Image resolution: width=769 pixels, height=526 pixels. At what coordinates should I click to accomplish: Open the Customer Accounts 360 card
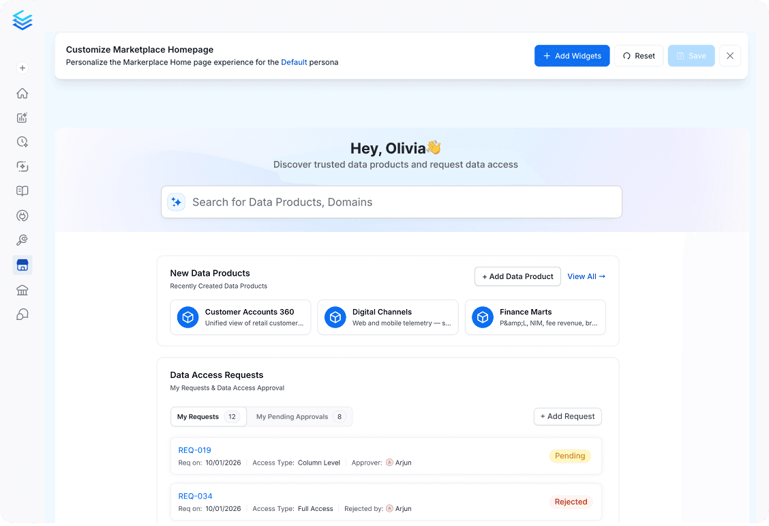(x=240, y=317)
